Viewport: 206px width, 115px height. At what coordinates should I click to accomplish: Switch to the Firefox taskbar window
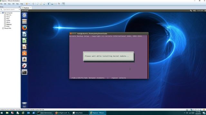tap(63, 113)
